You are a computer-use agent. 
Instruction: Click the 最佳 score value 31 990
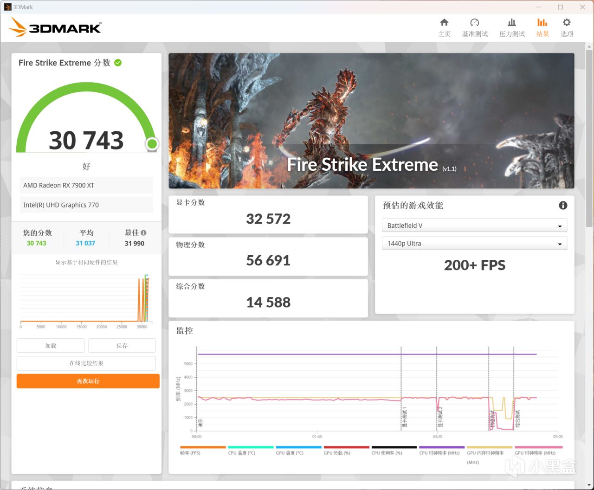coord(135,243)
